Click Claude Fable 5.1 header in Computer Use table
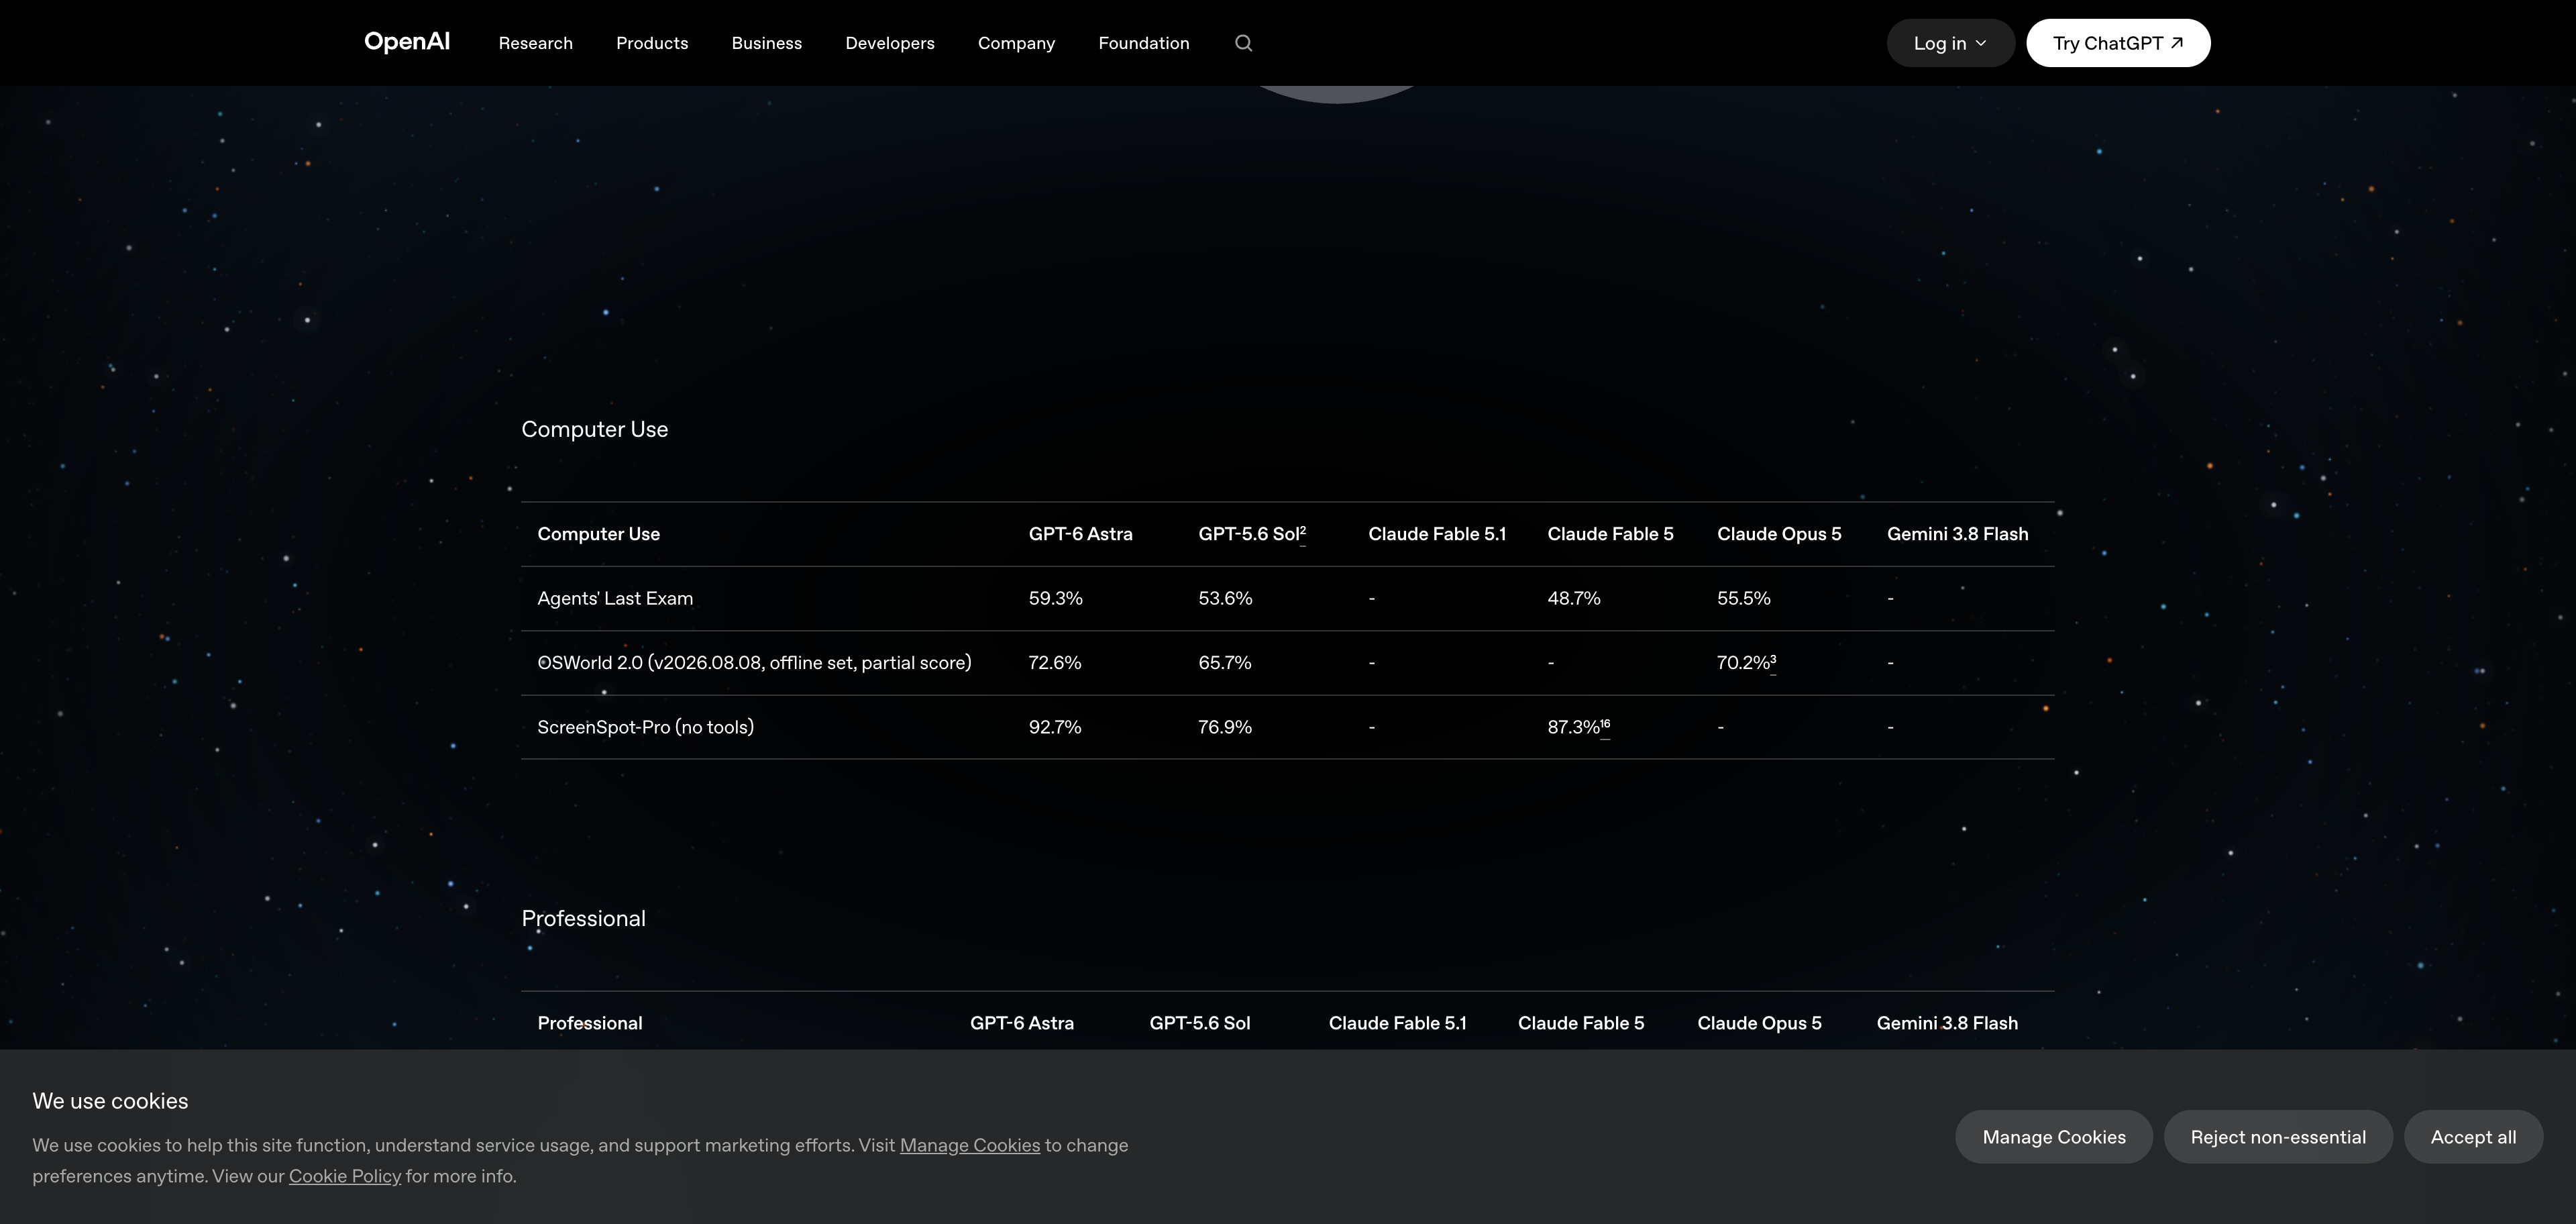The width and height of the screenshot is (2576, 1224). [1437, 534]
